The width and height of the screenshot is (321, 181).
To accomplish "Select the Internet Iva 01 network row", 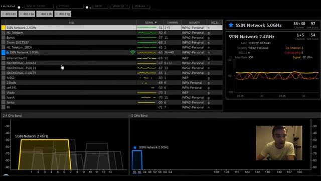I will [x=112, y=58].
